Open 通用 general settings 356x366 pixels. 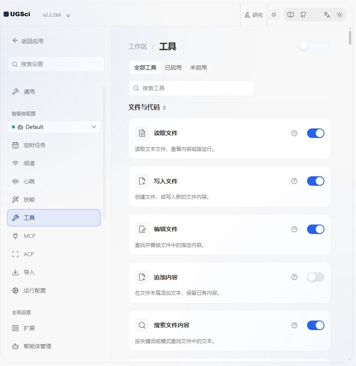click(54, 92)
